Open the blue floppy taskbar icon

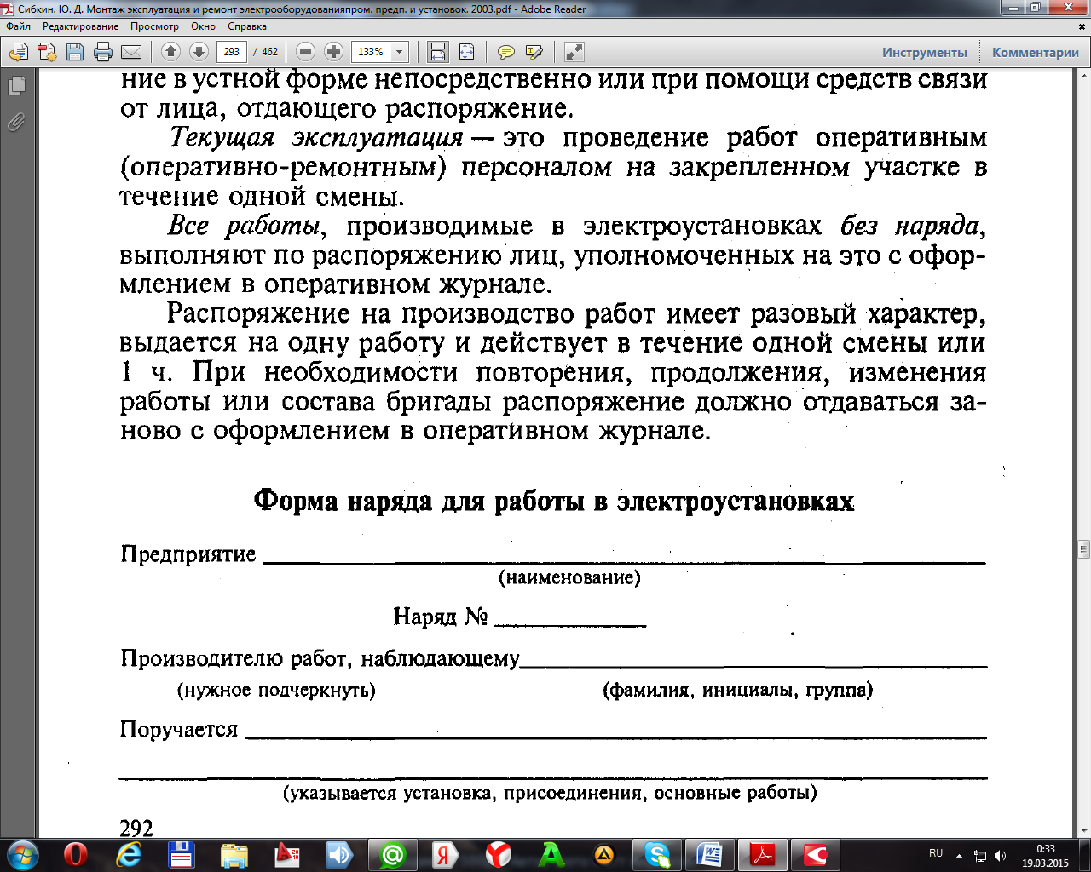point(182,854)
